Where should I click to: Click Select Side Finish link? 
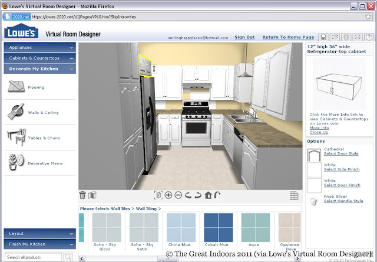coord(342,169)
